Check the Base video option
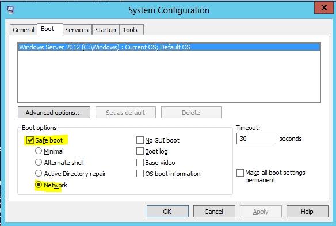Image resolution: width=336 pixels, height=226 pixels. point(140,163)
